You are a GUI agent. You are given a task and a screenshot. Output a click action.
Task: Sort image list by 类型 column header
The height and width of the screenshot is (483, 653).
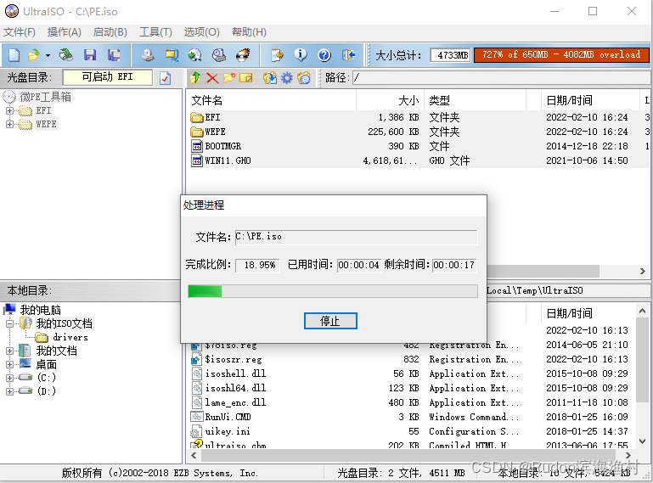pyautogui.click(x=475, y=100)
